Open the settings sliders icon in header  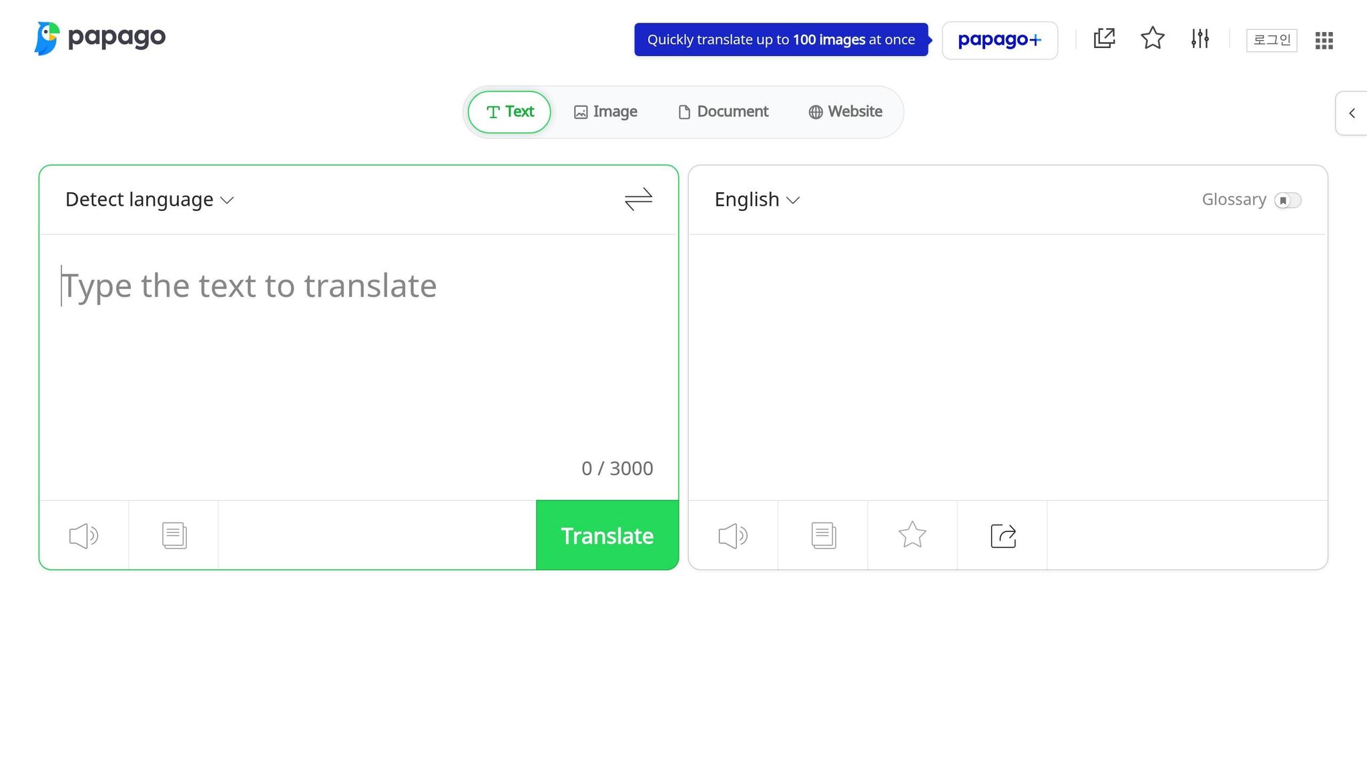(x=1199, y=39)
